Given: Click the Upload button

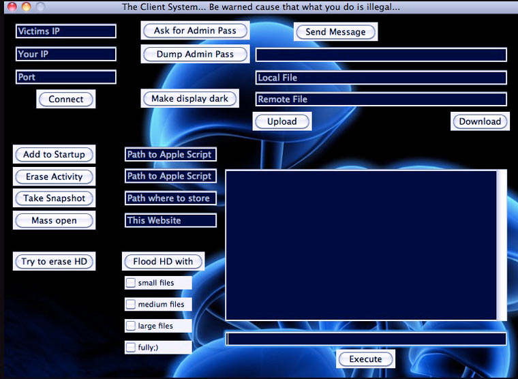Looking at the screenshot, I should (x=281, y=121).
